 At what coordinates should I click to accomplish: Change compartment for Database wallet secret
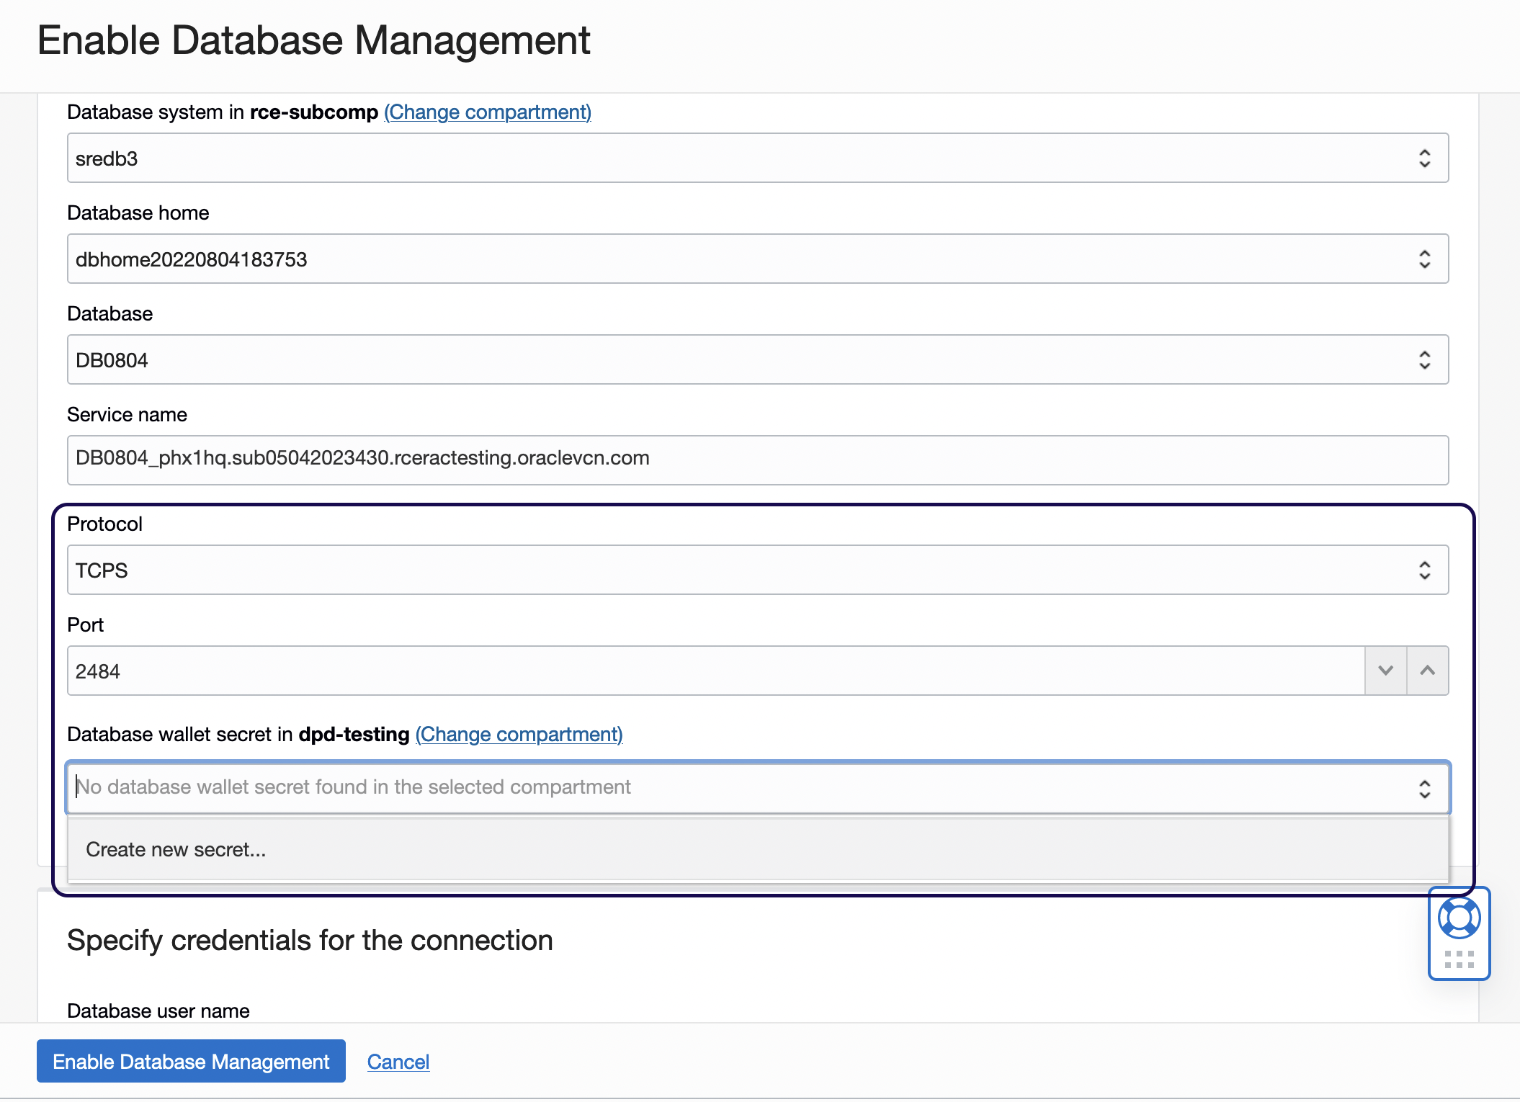[x=519, y=735]
